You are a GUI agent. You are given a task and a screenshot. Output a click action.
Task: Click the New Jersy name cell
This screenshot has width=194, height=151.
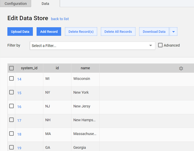click(85, 107)
